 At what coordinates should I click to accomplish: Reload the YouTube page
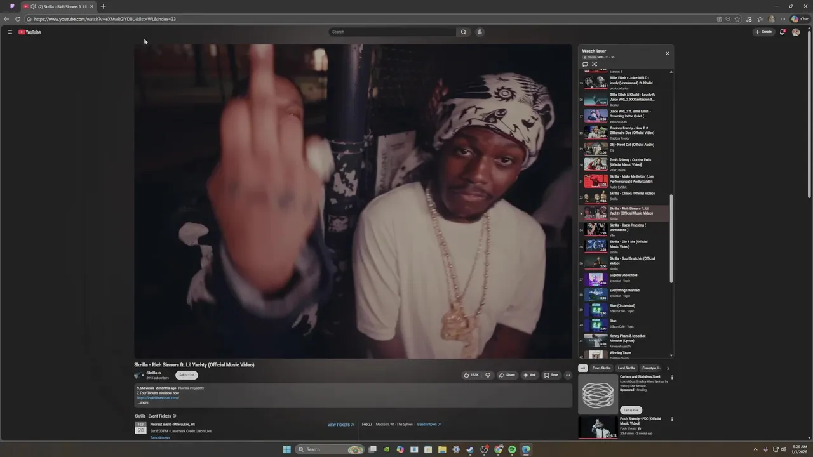[x=18, y=19]
